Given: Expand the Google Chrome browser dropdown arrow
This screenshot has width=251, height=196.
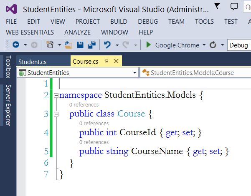Looking at the screenshot, I should [x=204, y=45].
